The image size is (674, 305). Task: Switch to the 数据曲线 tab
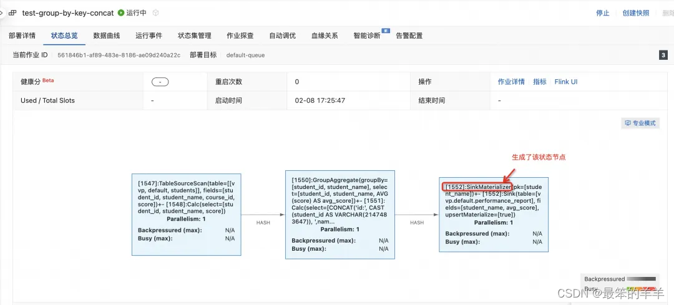(107, 36)
